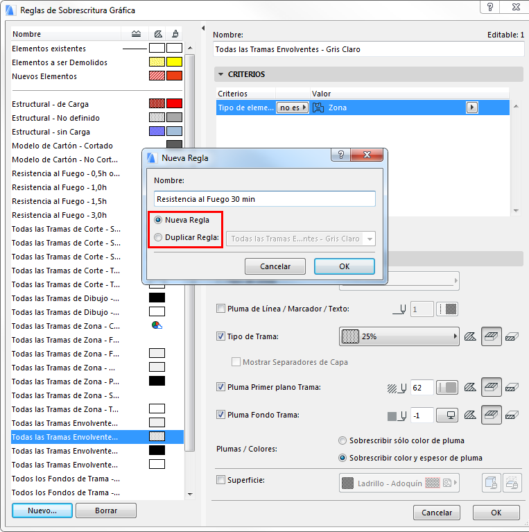This screenshot has width=529, height=532.
Task: Click drafting fill icon in Pluma Primer plano row
Action: pos(470,388)
